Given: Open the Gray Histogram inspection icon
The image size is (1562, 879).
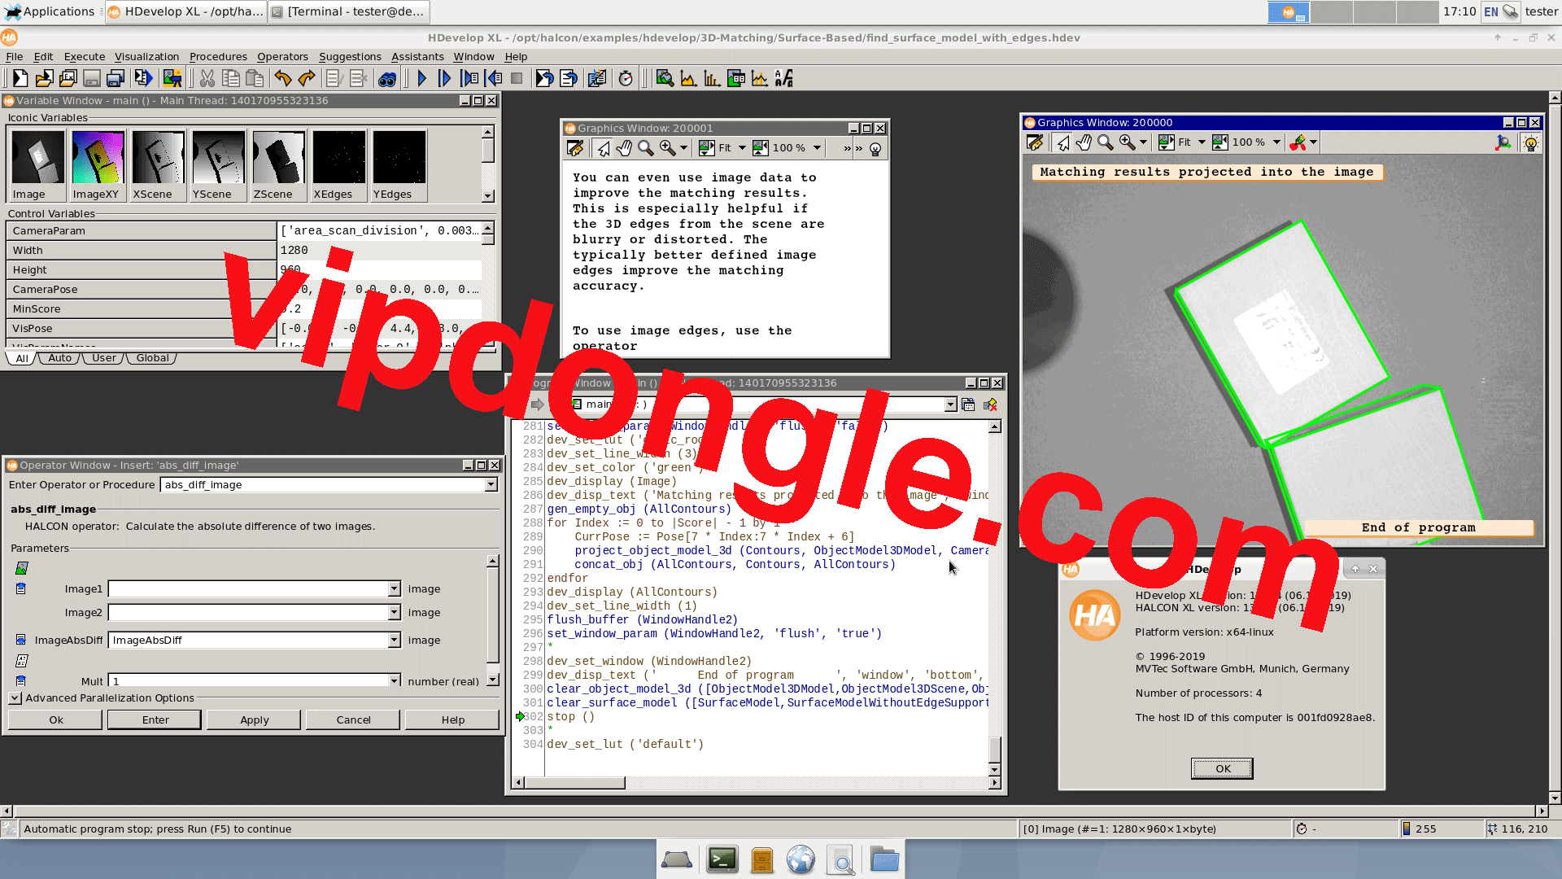Looking at the screenshot, I should point(687,78).
